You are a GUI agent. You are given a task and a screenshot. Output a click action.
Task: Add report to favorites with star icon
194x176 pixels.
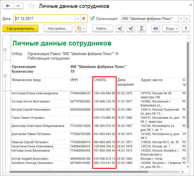click(31, 6)
